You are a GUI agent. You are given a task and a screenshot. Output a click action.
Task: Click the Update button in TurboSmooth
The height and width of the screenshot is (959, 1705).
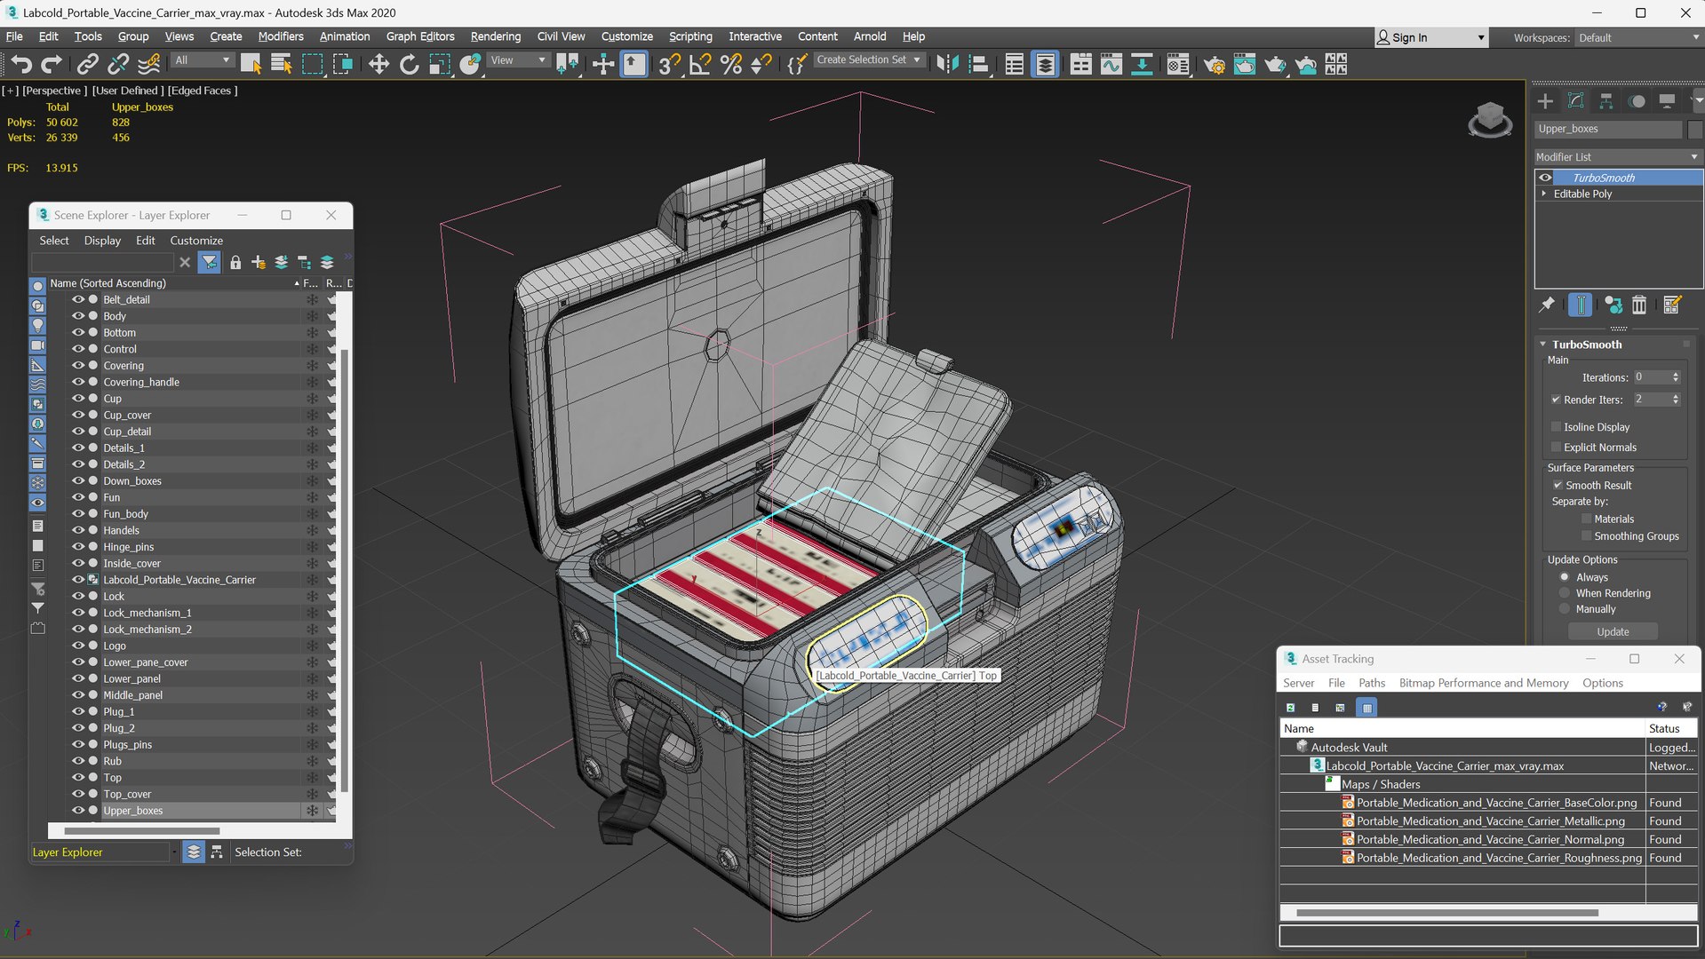point(1613,632)
